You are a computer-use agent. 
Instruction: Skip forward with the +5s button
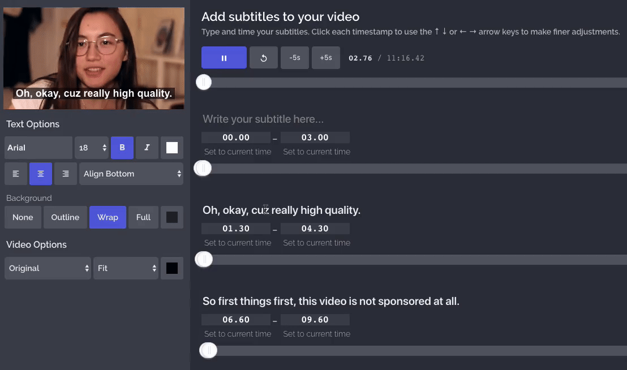(326, 58)
